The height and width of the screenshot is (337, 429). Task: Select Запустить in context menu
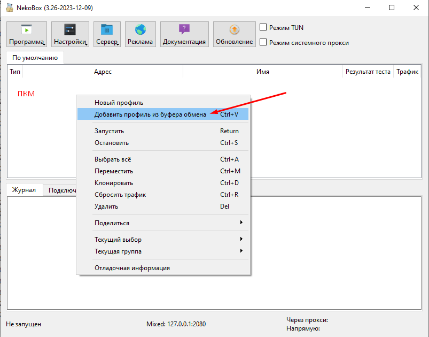point(109,131)
